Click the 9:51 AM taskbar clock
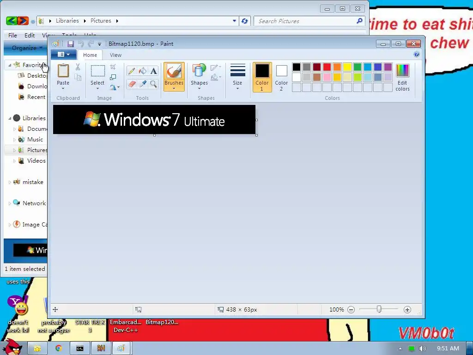This screenshot has height=355, width=473. 448,349
